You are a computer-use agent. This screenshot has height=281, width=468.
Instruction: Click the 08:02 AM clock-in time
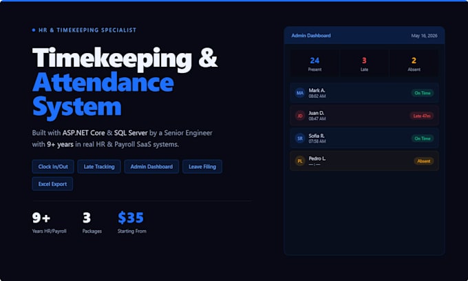click(317, 96)
